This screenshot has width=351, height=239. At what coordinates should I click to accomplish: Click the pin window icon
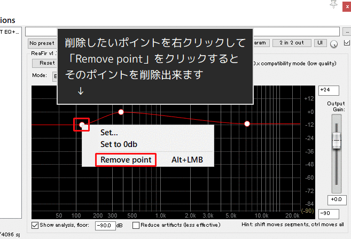(334, 4)
